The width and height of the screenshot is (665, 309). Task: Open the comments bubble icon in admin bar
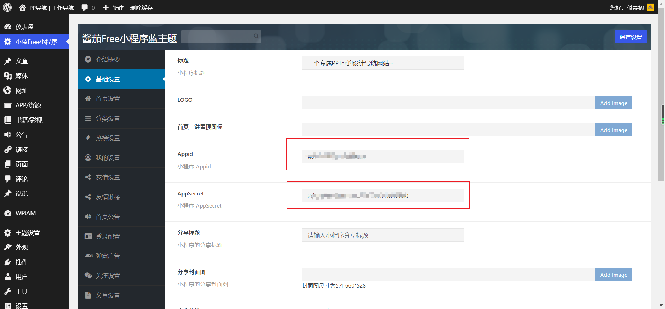[85, 8]
